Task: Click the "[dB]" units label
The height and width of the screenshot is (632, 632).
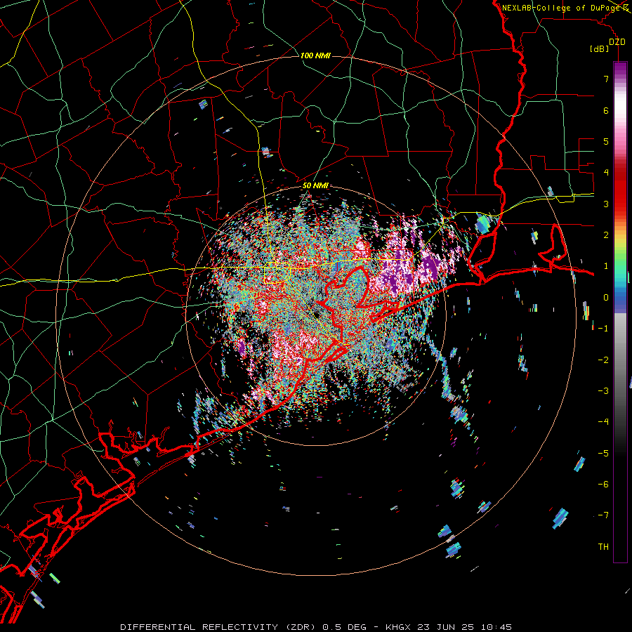Action: coord(600,49)
